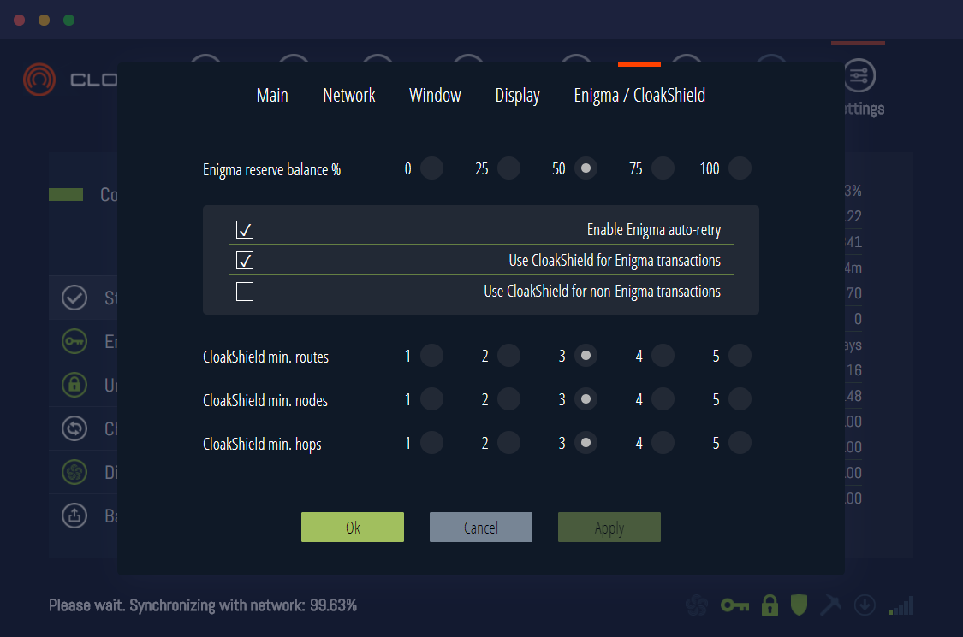Click the Apply button
963x637 pixels.
(x=609, y=528)
